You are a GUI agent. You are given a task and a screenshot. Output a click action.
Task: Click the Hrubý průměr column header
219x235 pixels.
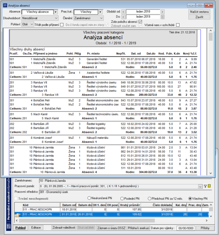(130, 205)
